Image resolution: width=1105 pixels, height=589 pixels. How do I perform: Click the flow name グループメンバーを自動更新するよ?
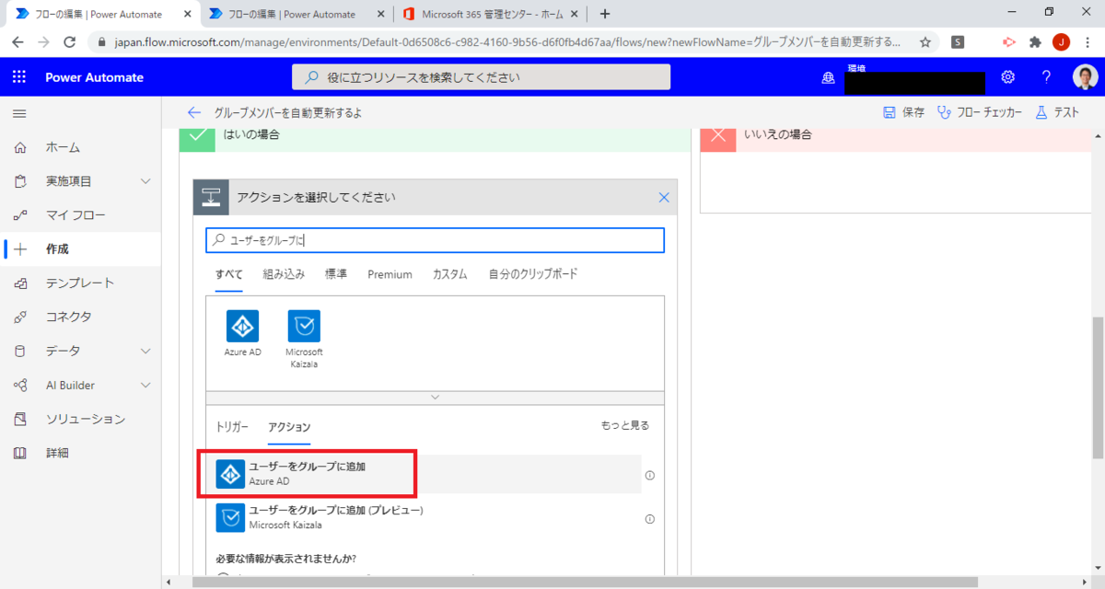(x=288, y=112)
